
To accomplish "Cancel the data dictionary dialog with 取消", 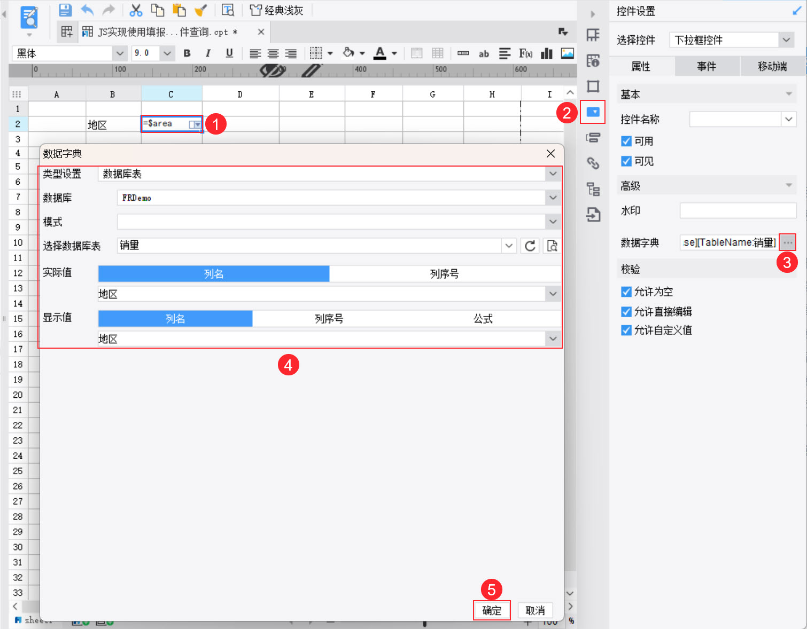I will [x=535, y=610].
